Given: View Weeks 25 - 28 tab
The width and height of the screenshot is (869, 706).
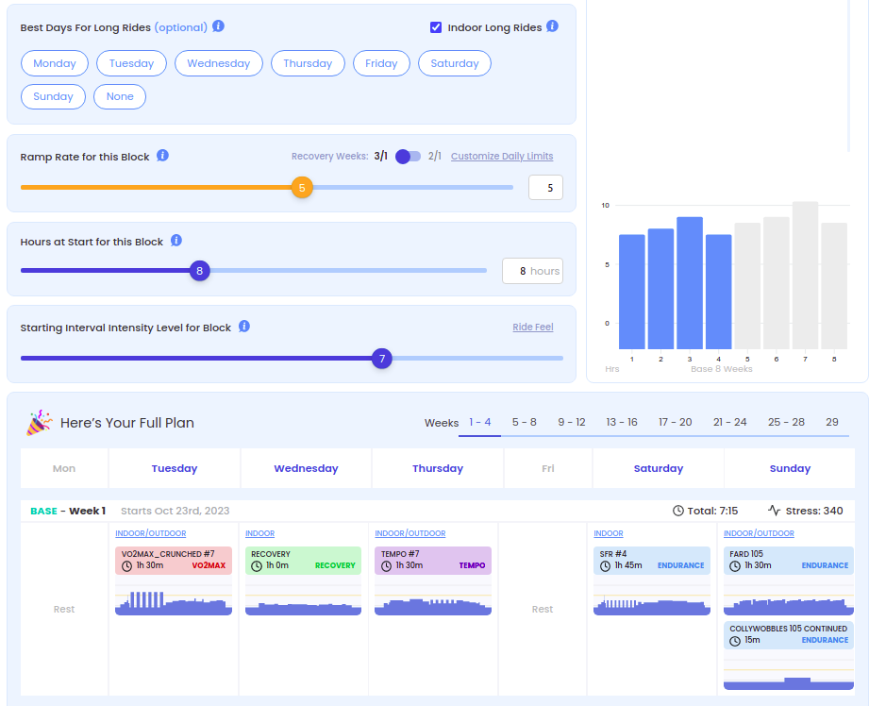Looking at the screenshot, I should click(x=786, y=423).
